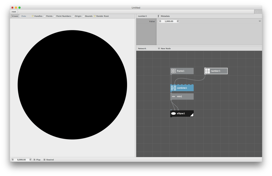
Task: Decrease the Value field with left arrow
Action: pyautogui.click(x=160, y=21)
